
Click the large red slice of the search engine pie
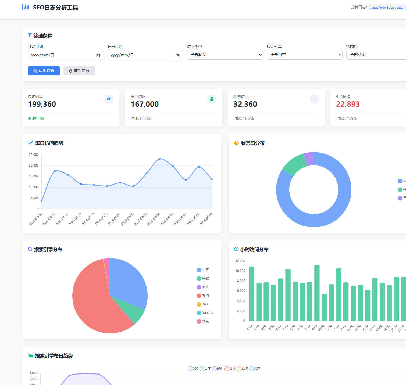[x=94, y=301]
